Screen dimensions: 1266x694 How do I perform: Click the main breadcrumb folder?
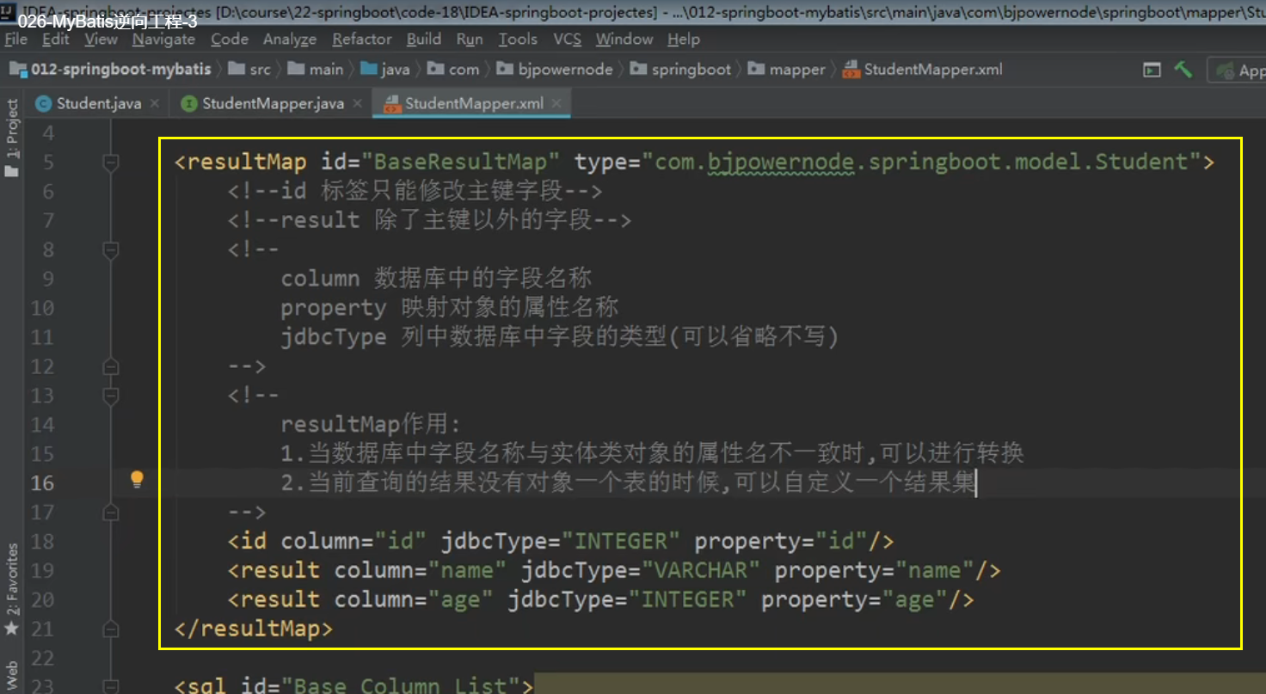[x=316, y=70]
